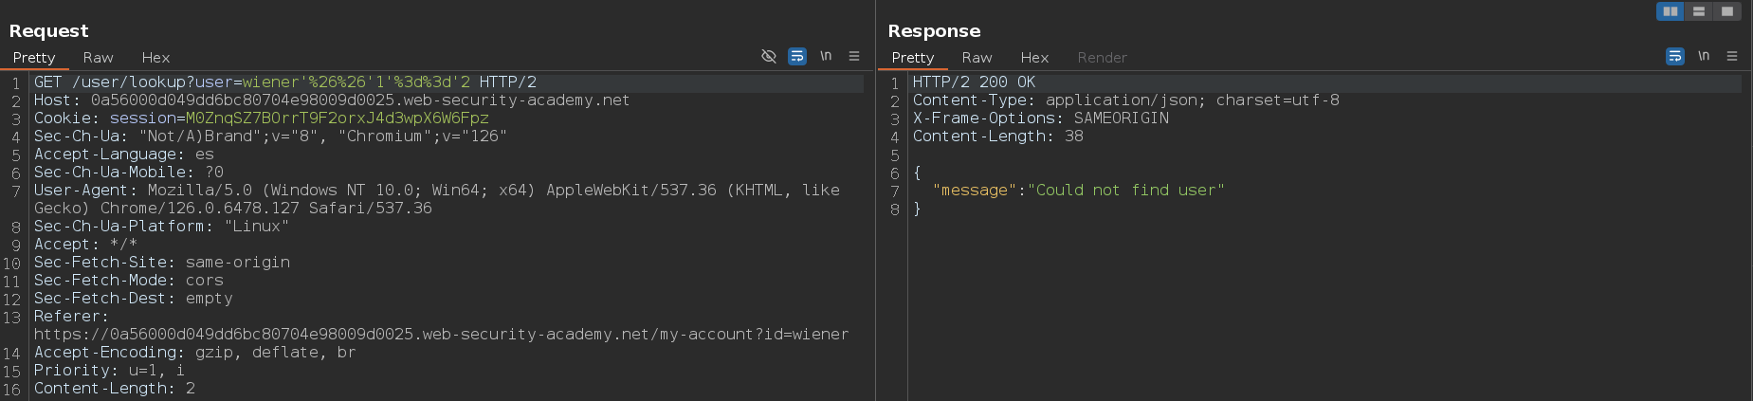Select top-bottom split layout icon
The width and height of the screenshot is (1753, 401).
tap(1699, 11)
